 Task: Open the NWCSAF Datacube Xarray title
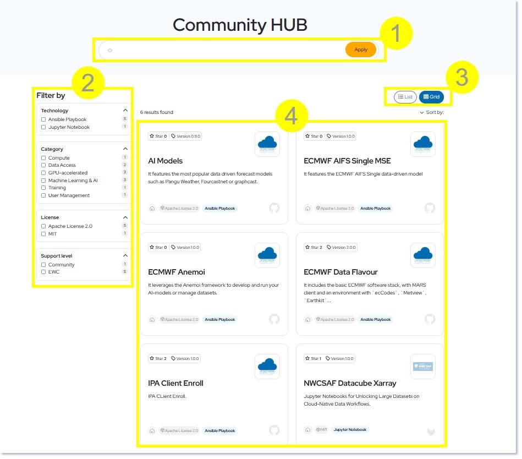coord(350,384)
